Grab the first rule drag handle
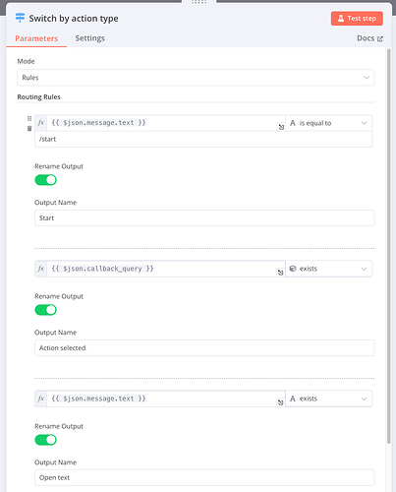Viewport: 396px width, 492px height. [29, 118]
